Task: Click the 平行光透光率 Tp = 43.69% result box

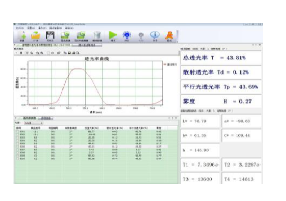Action: tap(221, 87)
